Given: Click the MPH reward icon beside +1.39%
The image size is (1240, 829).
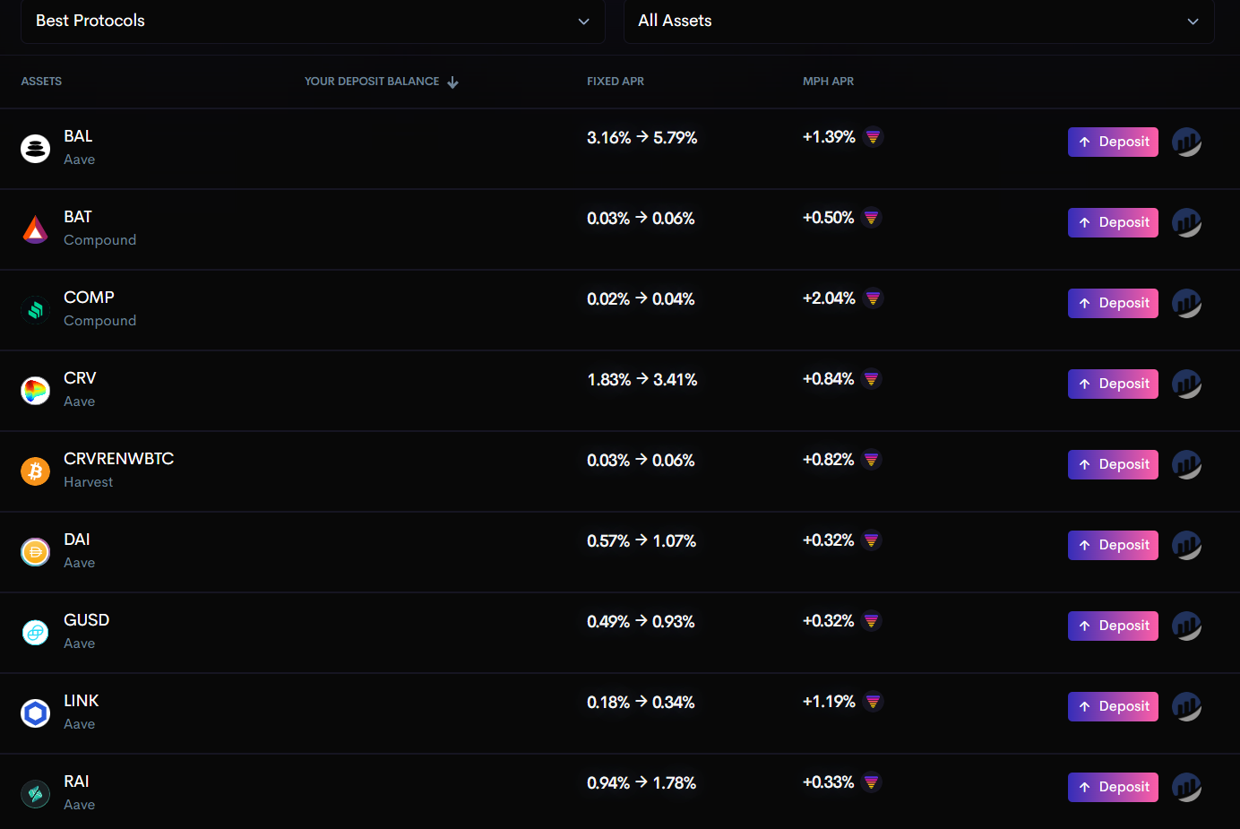Looking at the screenshot, I should [873, 137].
